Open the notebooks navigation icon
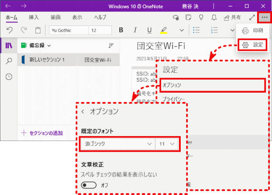This screenshot has width=272, height=195. [9, 46]
